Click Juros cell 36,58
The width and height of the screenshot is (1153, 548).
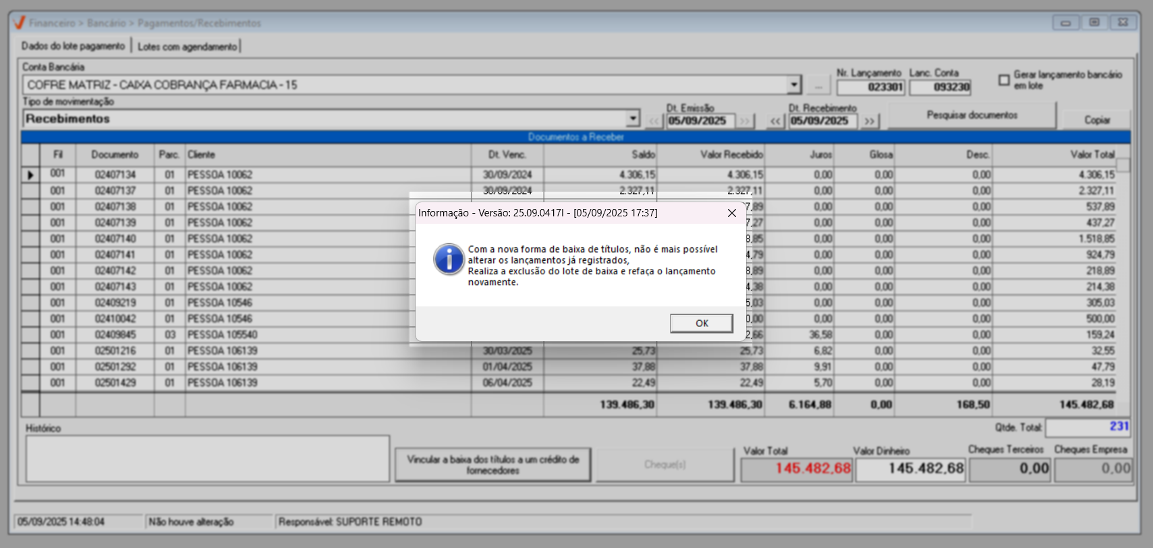click(x=820, y=335)
